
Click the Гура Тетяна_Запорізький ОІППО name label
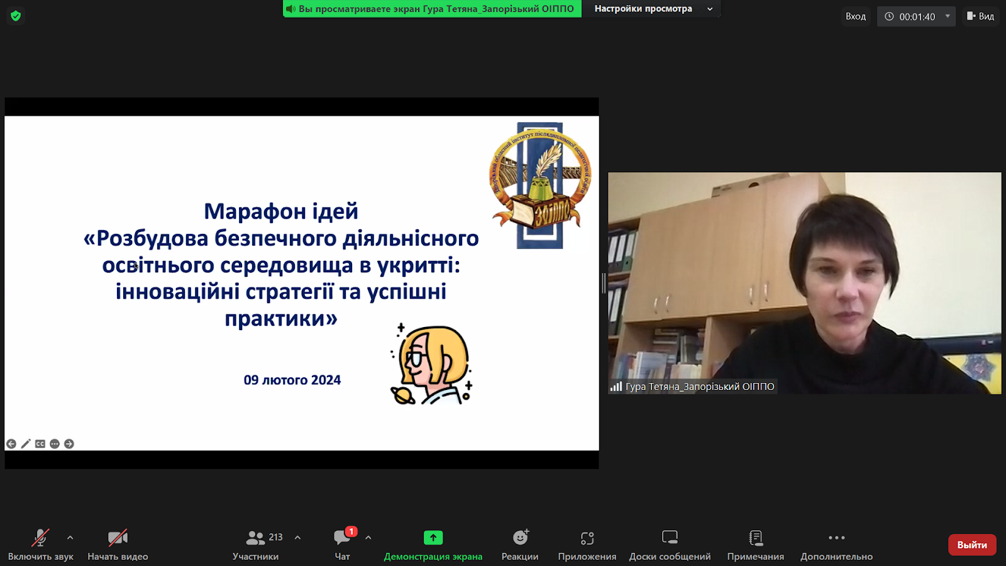click(x=700, y=387)
